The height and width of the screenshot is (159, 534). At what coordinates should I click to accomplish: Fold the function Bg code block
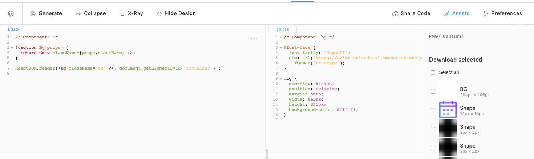coord(12,48)
